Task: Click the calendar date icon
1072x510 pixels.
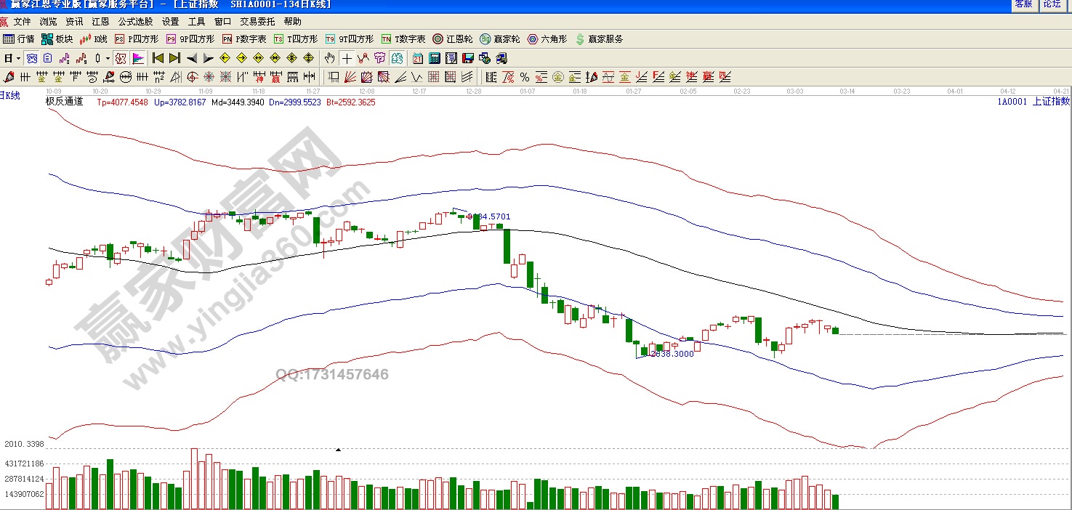Action: pos(418,58)
